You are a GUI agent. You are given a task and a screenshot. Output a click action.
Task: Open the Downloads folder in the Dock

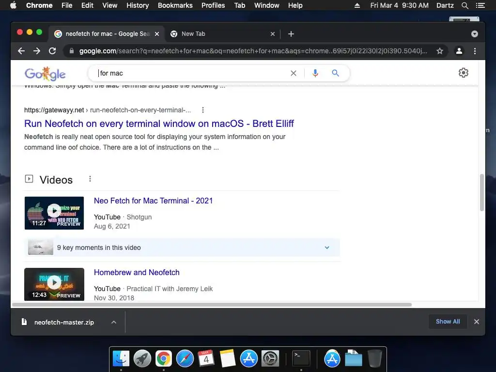tap(353, 359)
